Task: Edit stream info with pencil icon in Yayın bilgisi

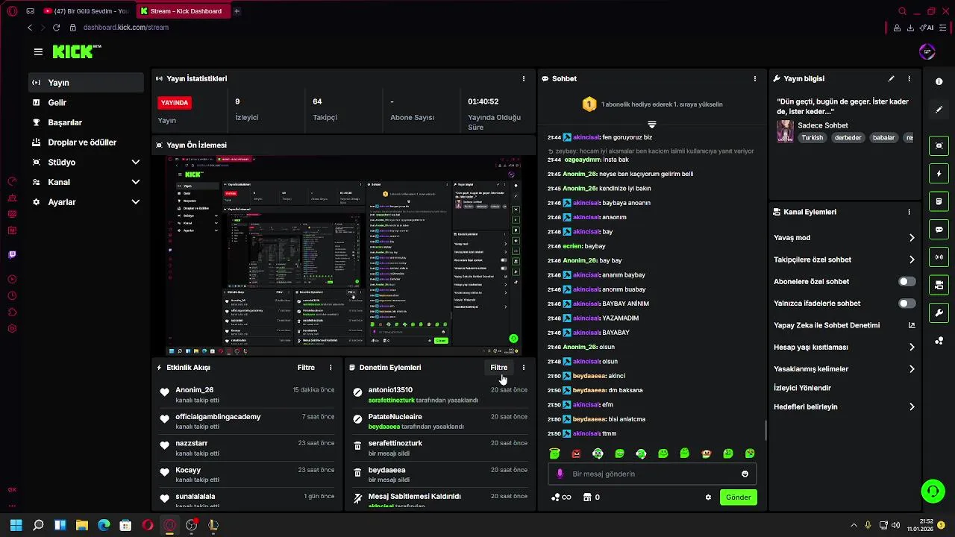Action: tap(891, 78)
